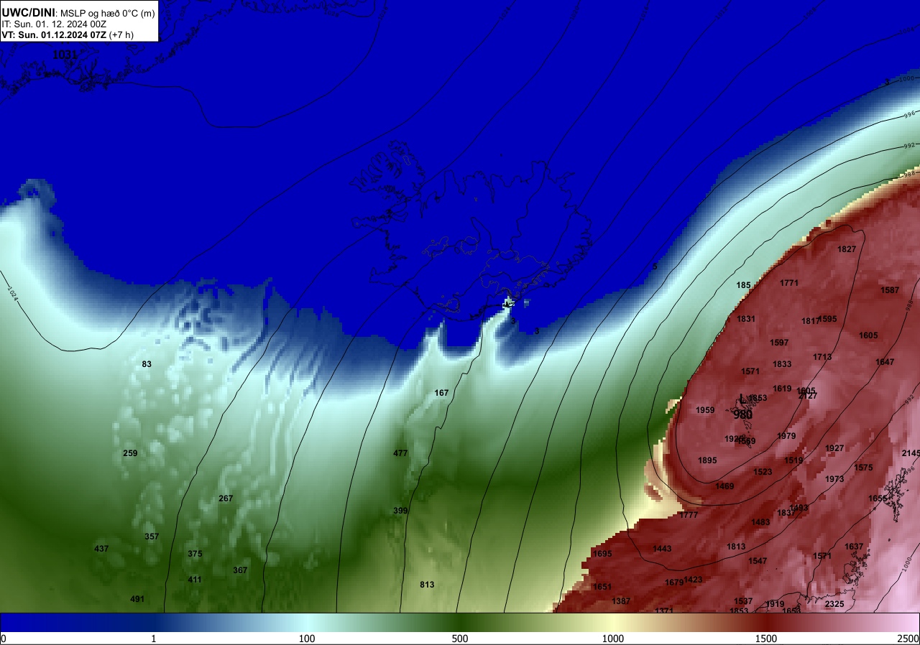
Task: Click the height value 1443
Action: 662,549
